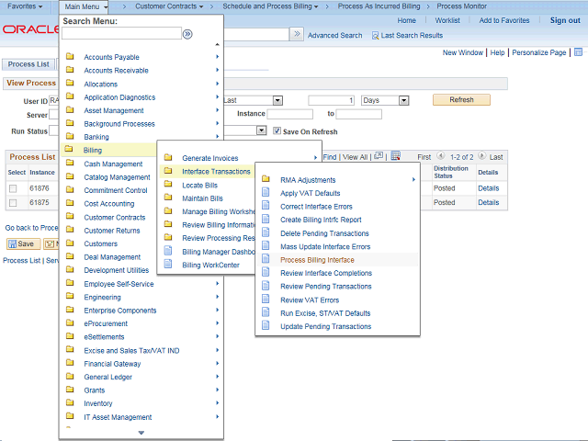Screen dimensions: 588x441
Task: Click the search menu go arrow icon
Action: pos(187,34)
